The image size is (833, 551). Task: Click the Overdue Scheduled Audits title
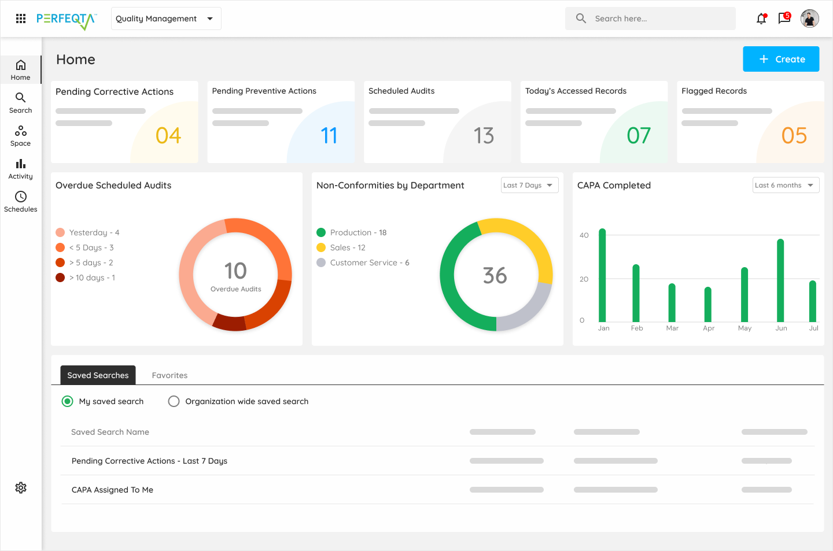[x=113, y=185]
